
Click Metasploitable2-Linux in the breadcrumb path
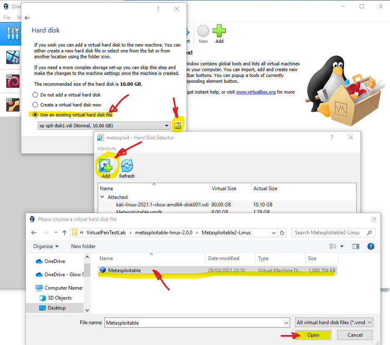click(226, 233)
